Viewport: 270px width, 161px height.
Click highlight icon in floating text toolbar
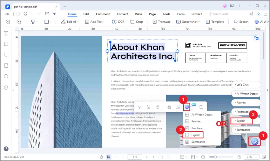tap(140, 107)
